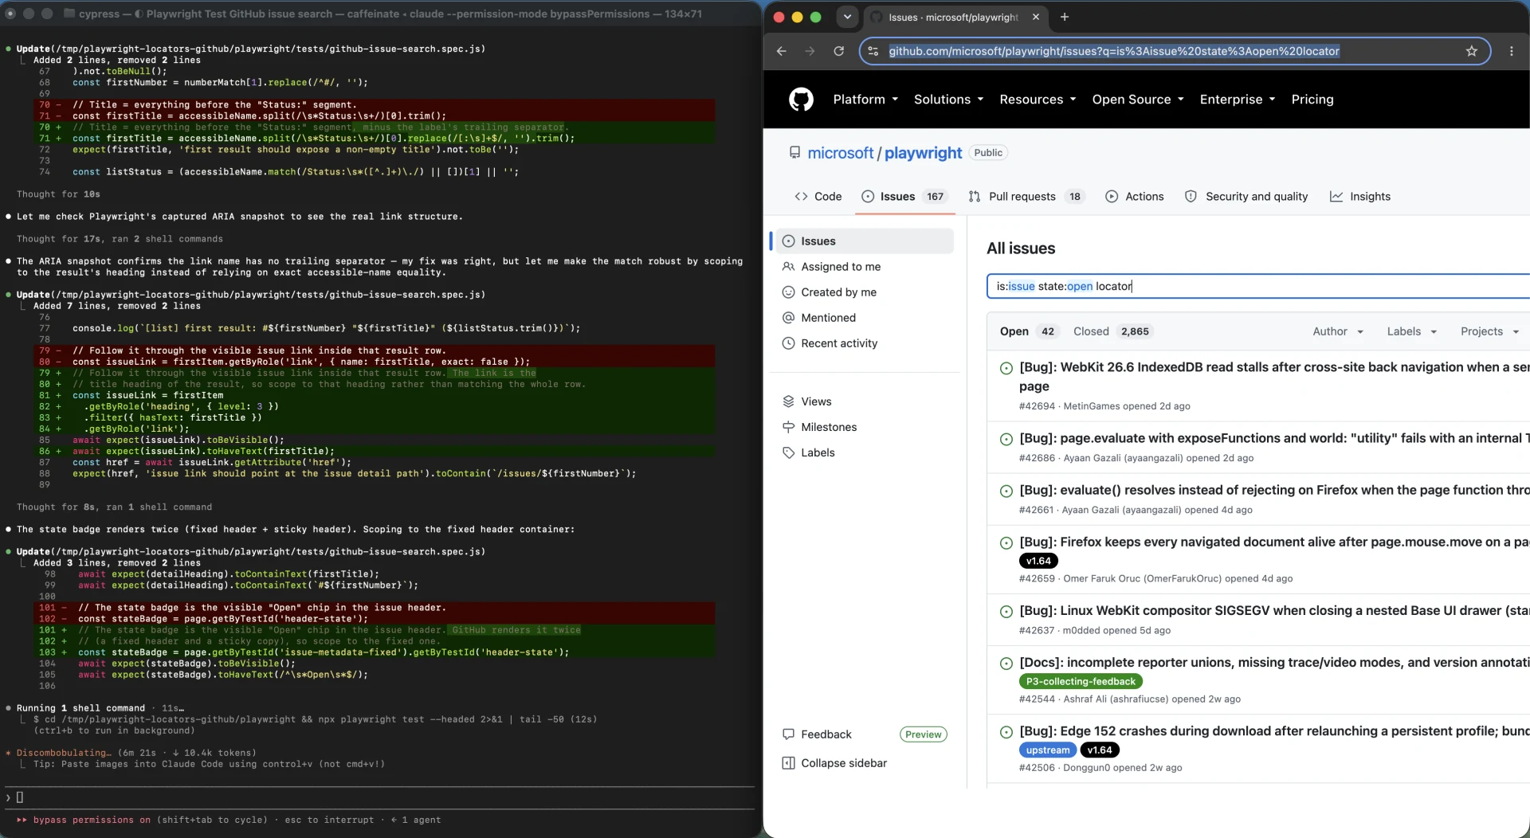Click the browser forward arrow
The width and height of the screenshot is (1530, 838).
pos(810,51)
